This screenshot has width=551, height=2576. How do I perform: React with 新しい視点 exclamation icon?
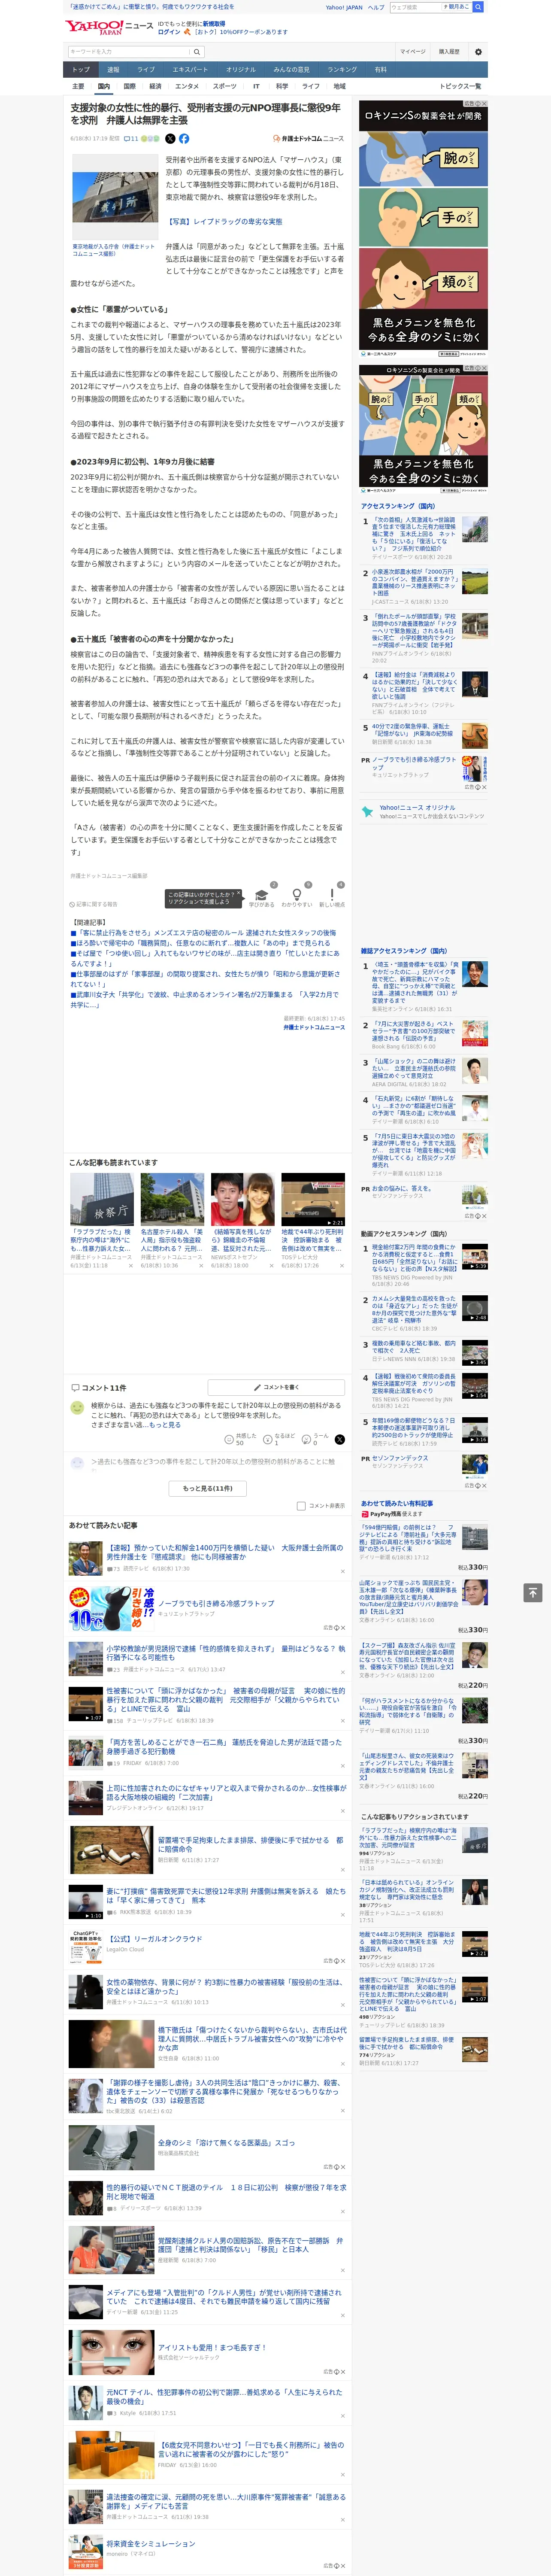click(x=332, y=896)
